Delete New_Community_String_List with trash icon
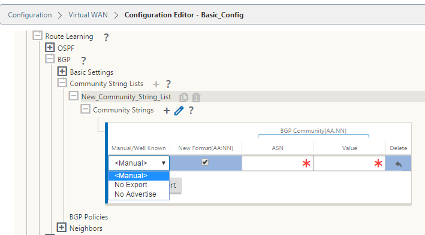This screenshot has height=235, width=425. point(196,97)
